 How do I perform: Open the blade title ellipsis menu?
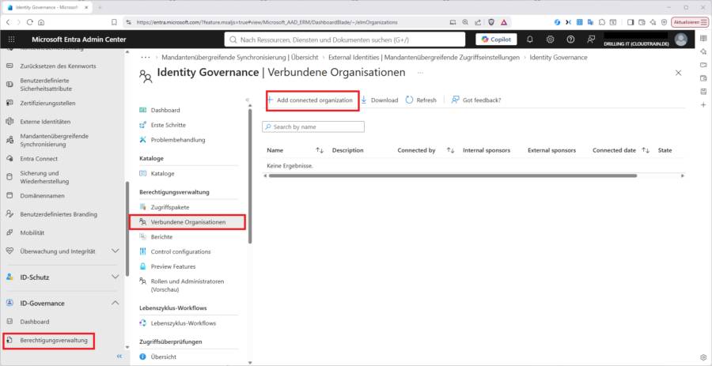pos(420,73)
